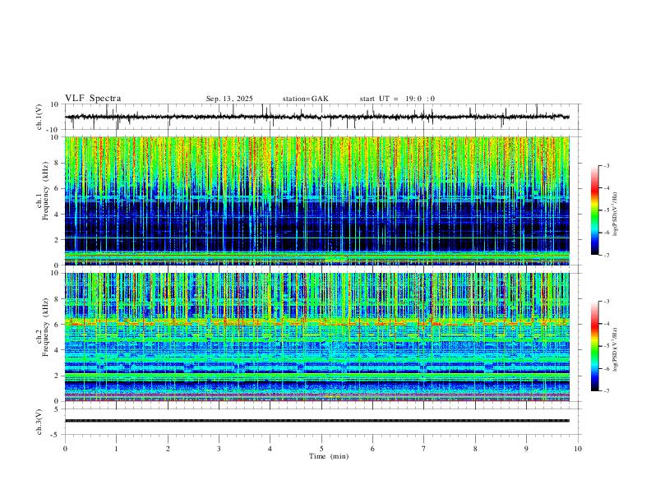
Task: Click the time axis tick label '5'
Action: point(321,449)
